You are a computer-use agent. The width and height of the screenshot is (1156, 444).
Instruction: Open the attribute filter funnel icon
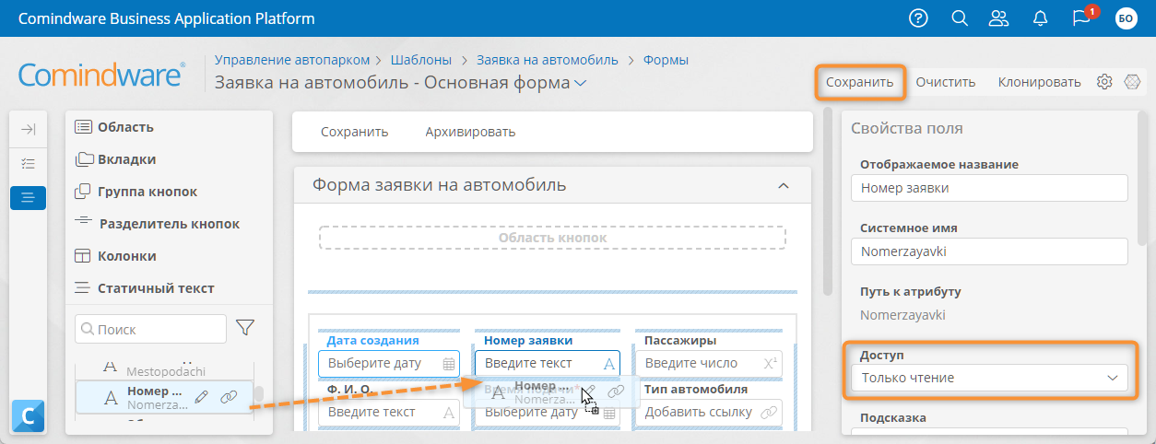tap(245, 328)
